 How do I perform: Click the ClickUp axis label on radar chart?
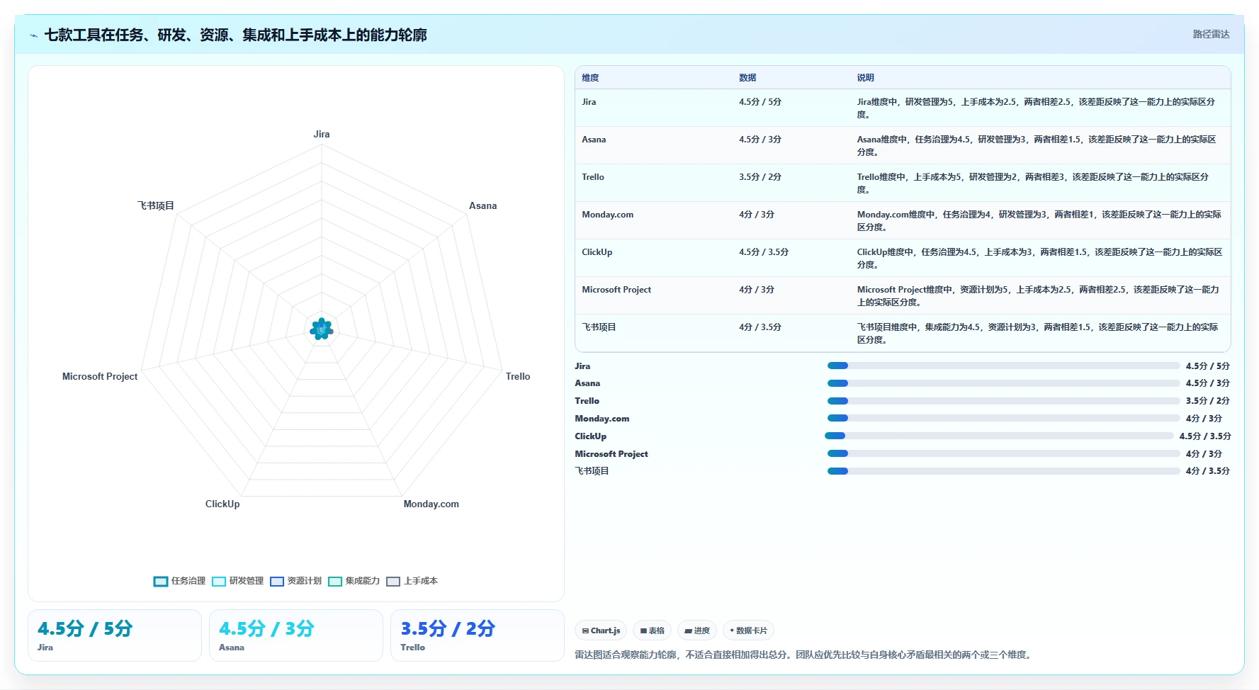pos(222,504)
